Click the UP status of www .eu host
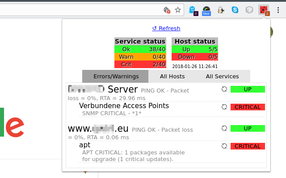Image resolution: width=286 pixels, height=178 pixels. point(248,129)
